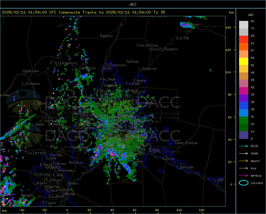Click the Gltallary label on map

[42, 174]
